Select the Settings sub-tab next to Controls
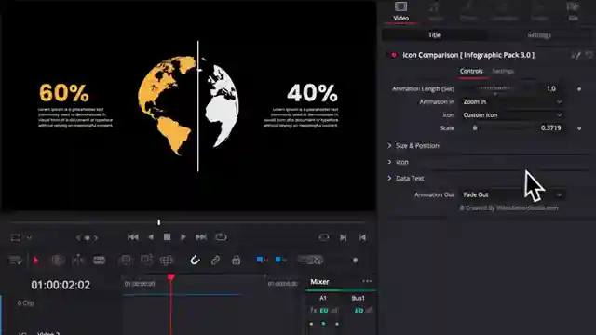596x335 pixels. (503, 71)
